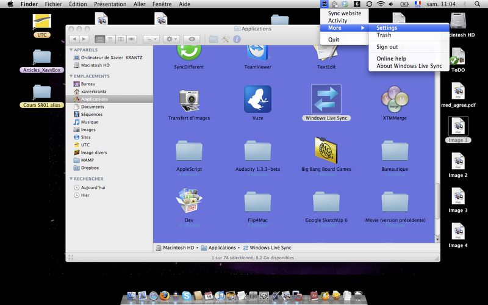Switch to Cover Flow view mode
Screen dimensions: 488x305
(132, 39)
